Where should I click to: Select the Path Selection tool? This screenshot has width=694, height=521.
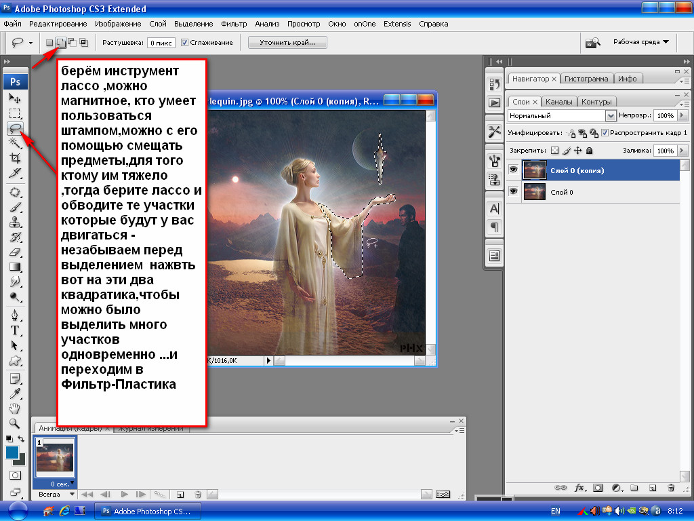[x=15, y=345]
